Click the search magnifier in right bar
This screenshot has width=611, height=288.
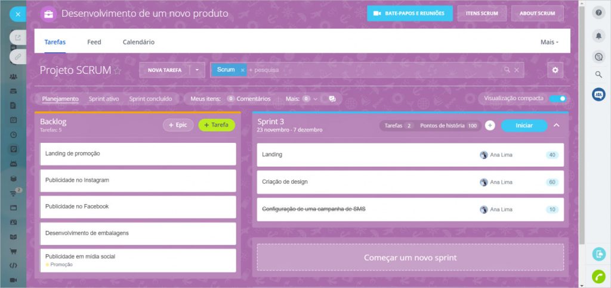point(598,74)
